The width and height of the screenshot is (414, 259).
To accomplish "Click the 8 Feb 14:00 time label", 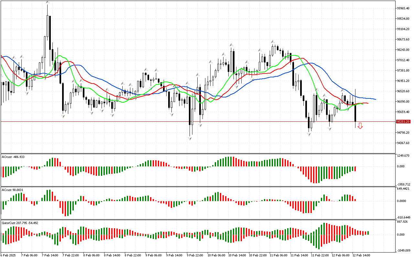I will click(112, 255).
